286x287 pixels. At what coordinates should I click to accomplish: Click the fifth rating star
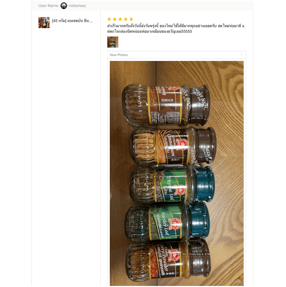[131, 19]
